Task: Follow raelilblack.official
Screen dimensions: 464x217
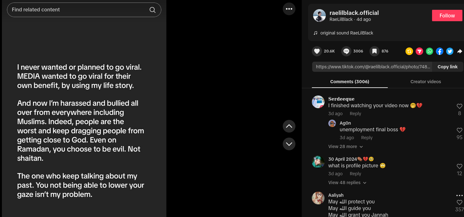Action: [447, 15]
